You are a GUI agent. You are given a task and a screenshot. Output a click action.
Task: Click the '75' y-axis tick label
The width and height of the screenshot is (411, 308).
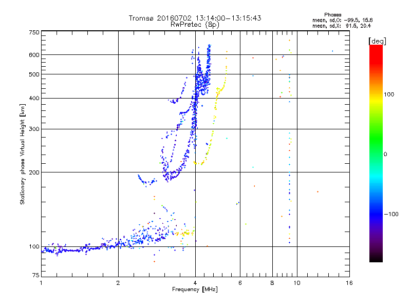36,275
